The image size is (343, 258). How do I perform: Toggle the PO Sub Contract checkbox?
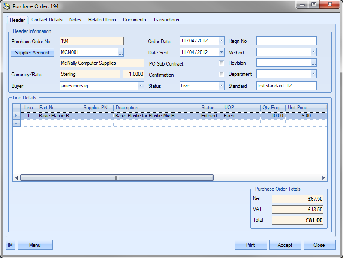click(221, 63)
